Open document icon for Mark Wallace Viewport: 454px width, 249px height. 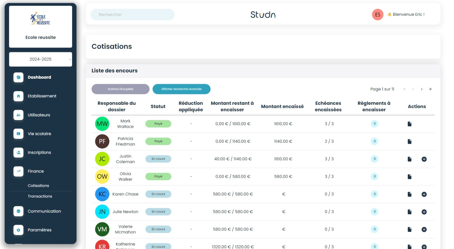coord(409,124)
